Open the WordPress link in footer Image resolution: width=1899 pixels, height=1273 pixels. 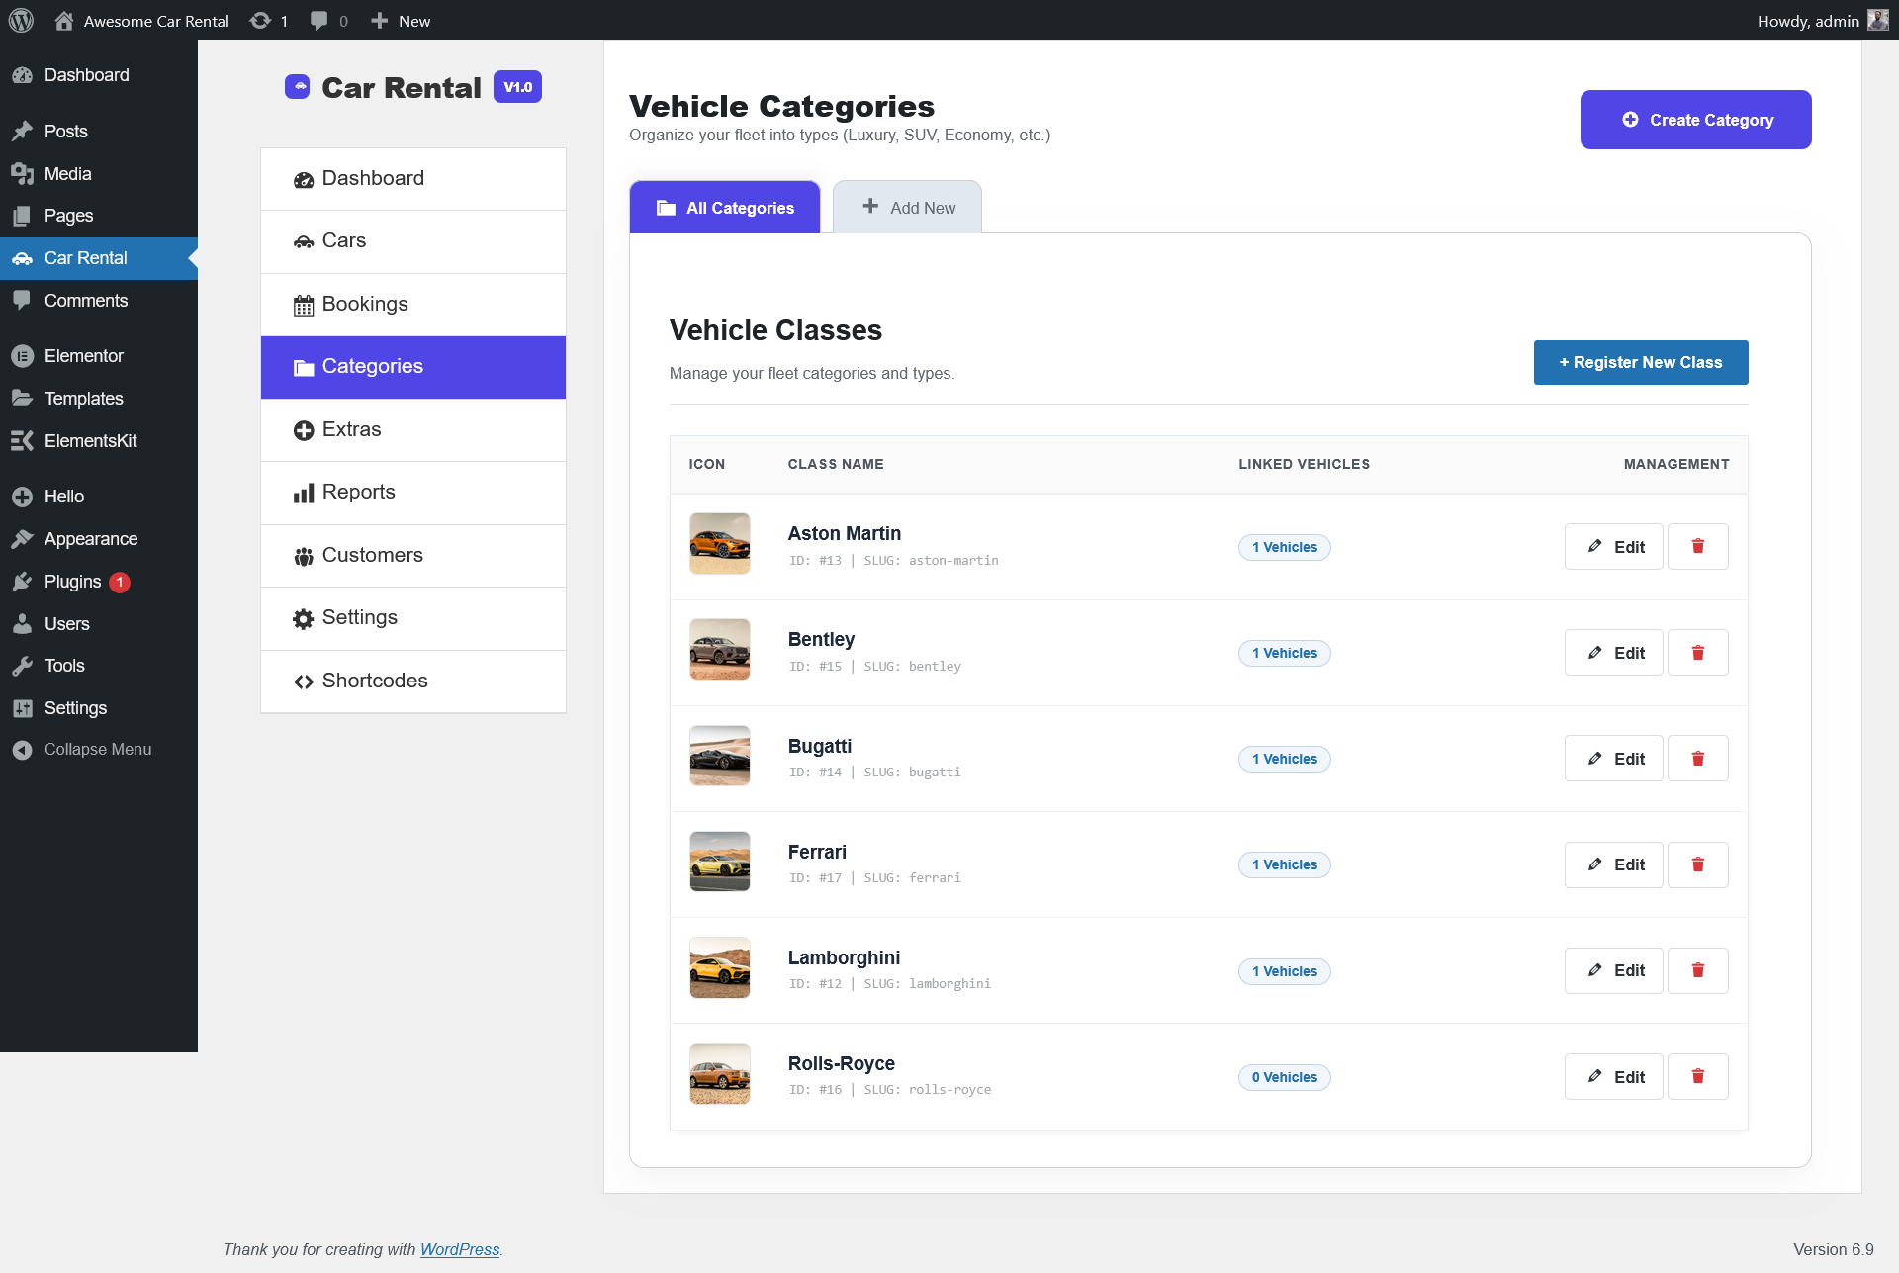point(459,1249)
